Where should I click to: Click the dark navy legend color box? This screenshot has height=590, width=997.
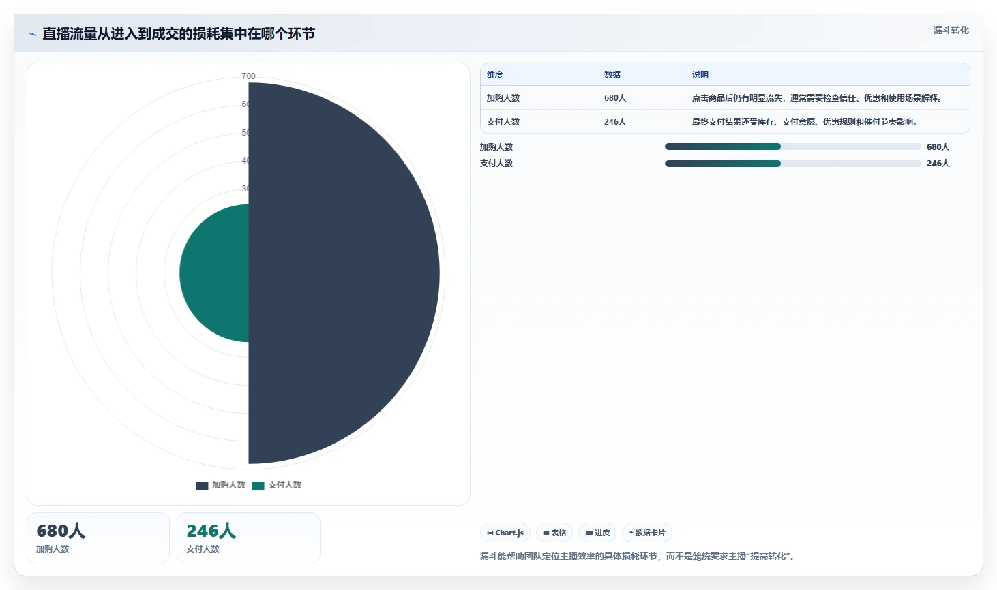[x=202, y=486]
